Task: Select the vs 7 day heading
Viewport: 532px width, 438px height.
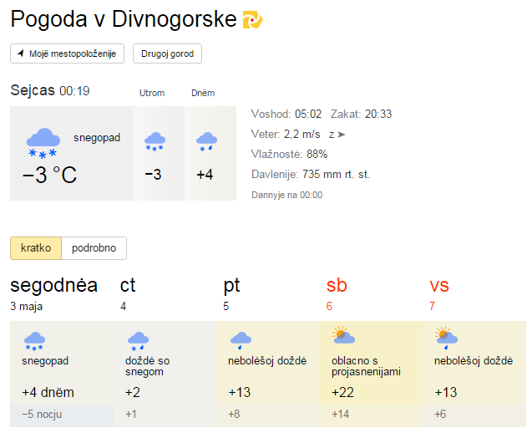Action: (439, 293)
